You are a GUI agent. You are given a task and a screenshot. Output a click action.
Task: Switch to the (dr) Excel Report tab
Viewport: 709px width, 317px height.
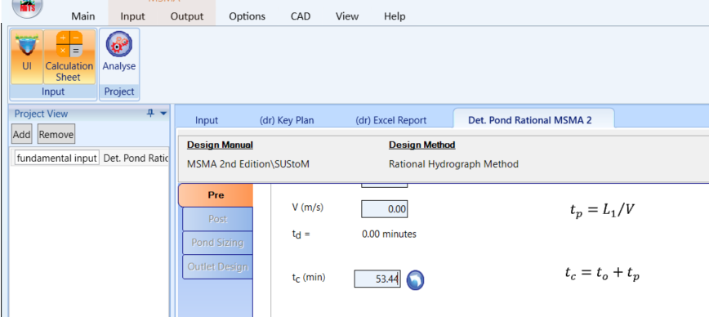tap(390, 120)
